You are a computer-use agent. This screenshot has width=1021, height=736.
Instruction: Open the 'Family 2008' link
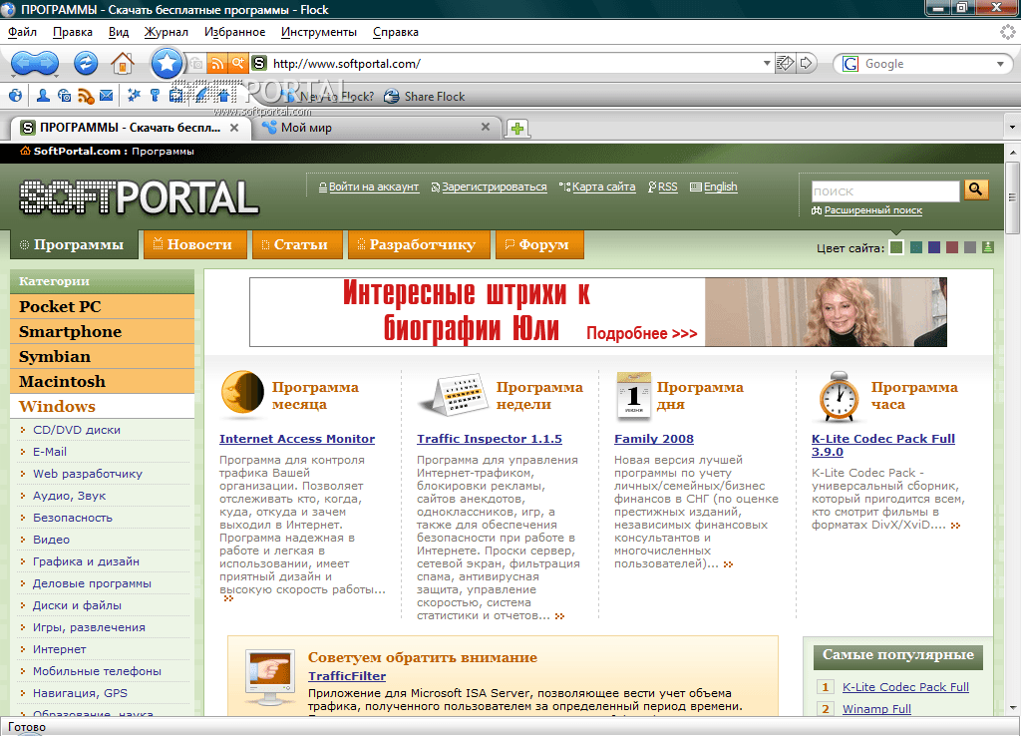pyautogui.click(x=654, y=439)
